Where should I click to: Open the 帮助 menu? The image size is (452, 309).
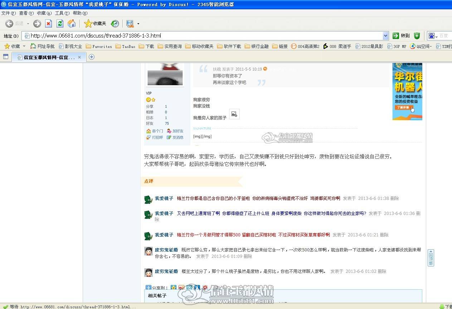click(x=80, y=13)
